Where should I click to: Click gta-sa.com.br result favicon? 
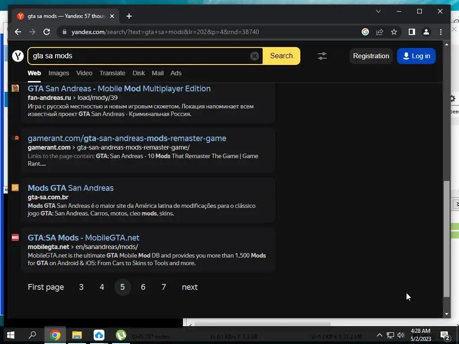pos(15,188)
